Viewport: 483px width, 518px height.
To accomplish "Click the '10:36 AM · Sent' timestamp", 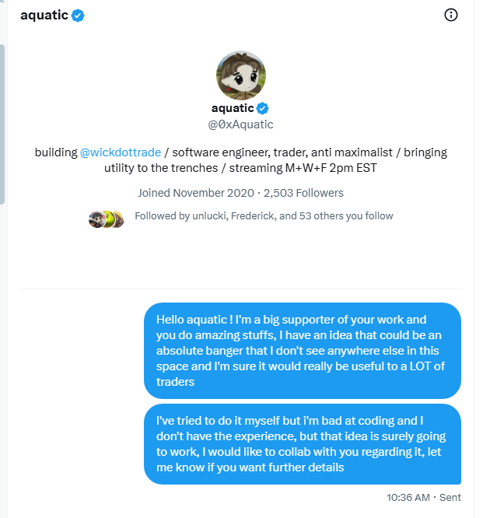I will click(x=424, y=497).
